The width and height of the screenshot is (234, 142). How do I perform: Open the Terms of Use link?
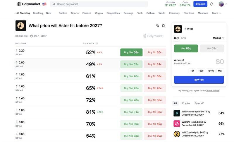[213, 91]
